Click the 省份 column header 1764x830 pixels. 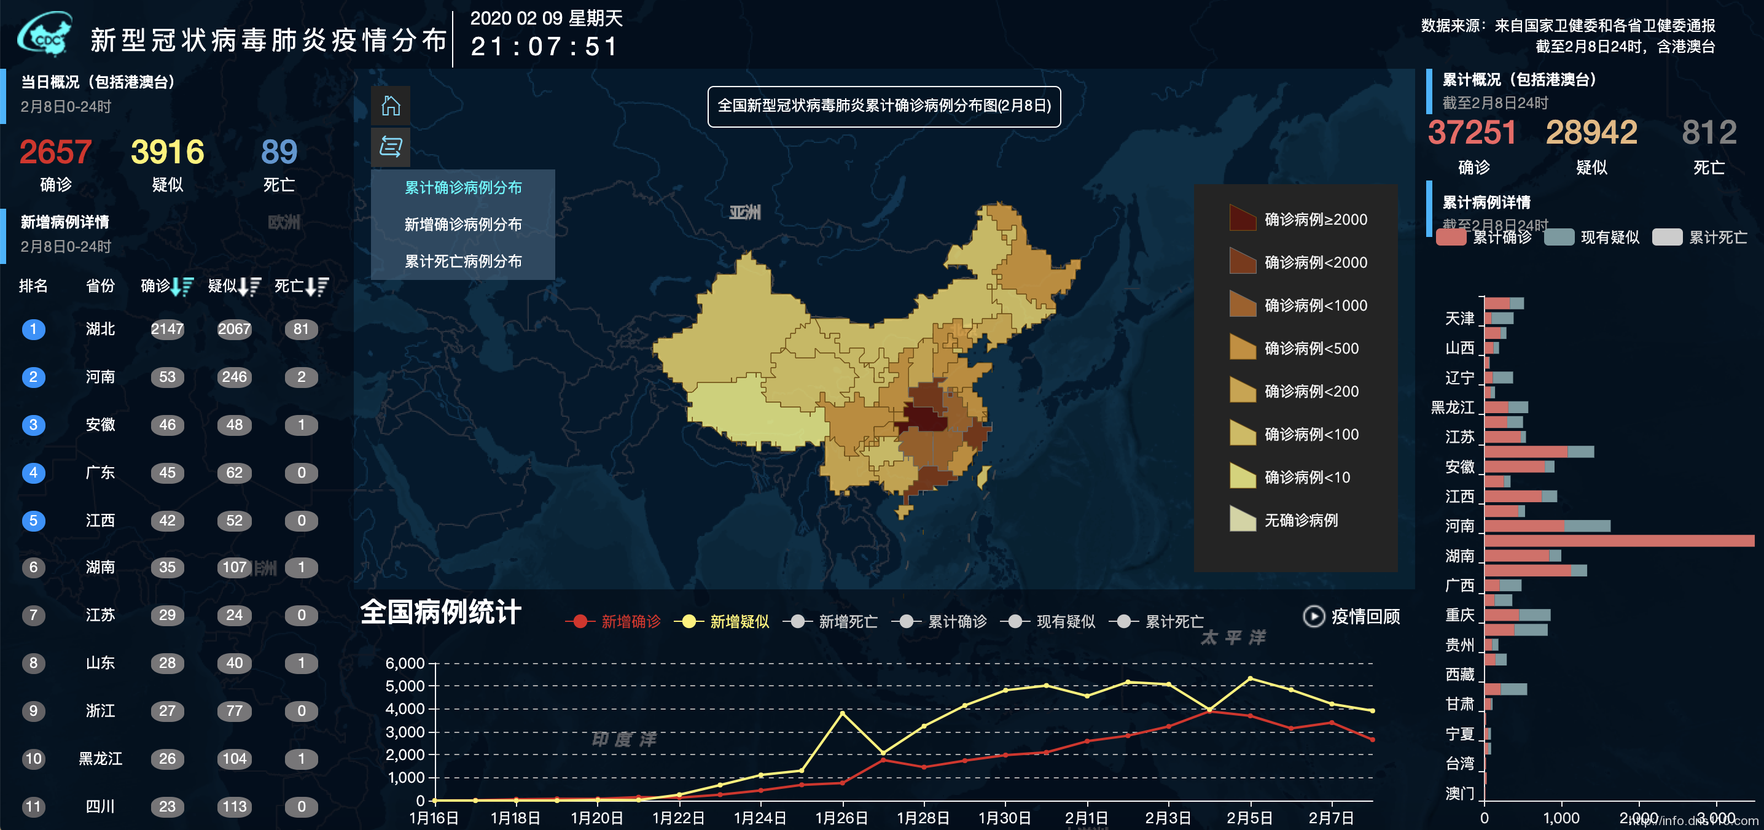tap(101, 286)
